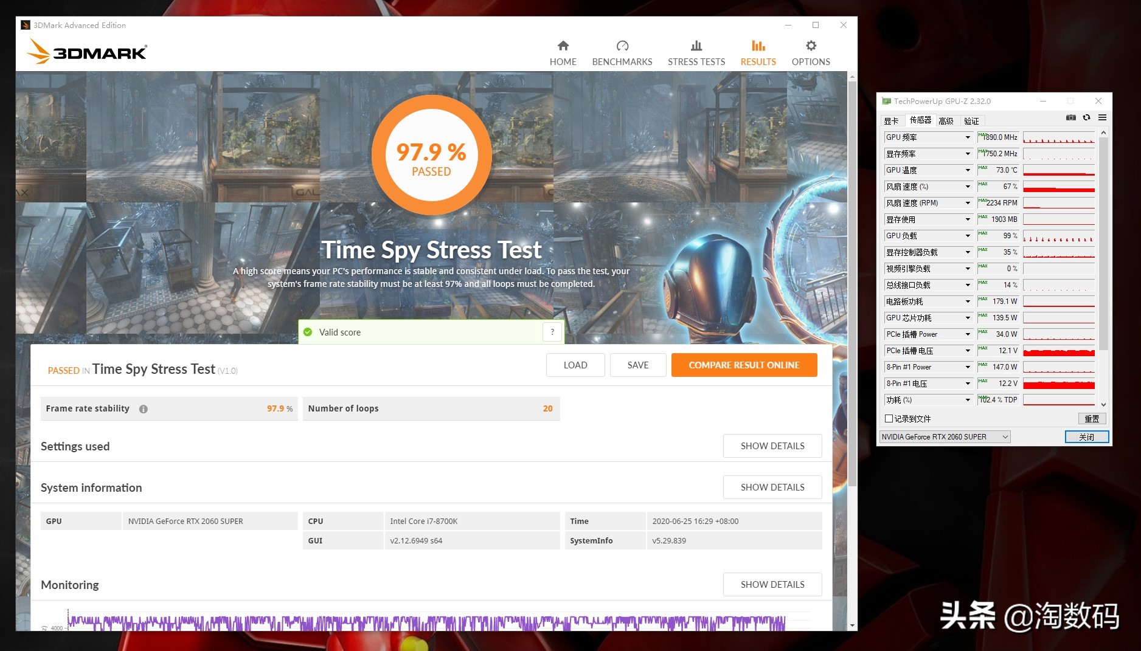The image size is (1141, 651).
Task: Open Stress Tests via the bar chart icon
Action: pyautogui.click(x=696, y=46)
